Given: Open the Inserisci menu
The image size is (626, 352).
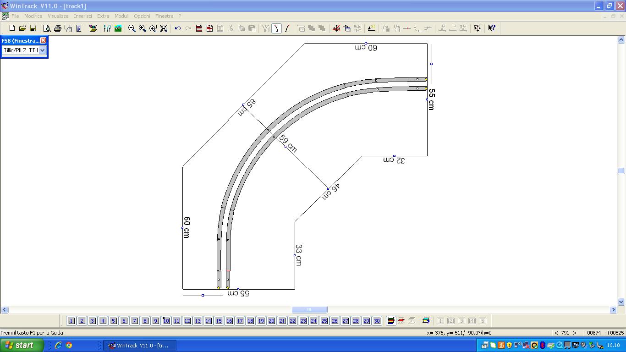Looking at the screenshot, I should click(x=83, y=16).
